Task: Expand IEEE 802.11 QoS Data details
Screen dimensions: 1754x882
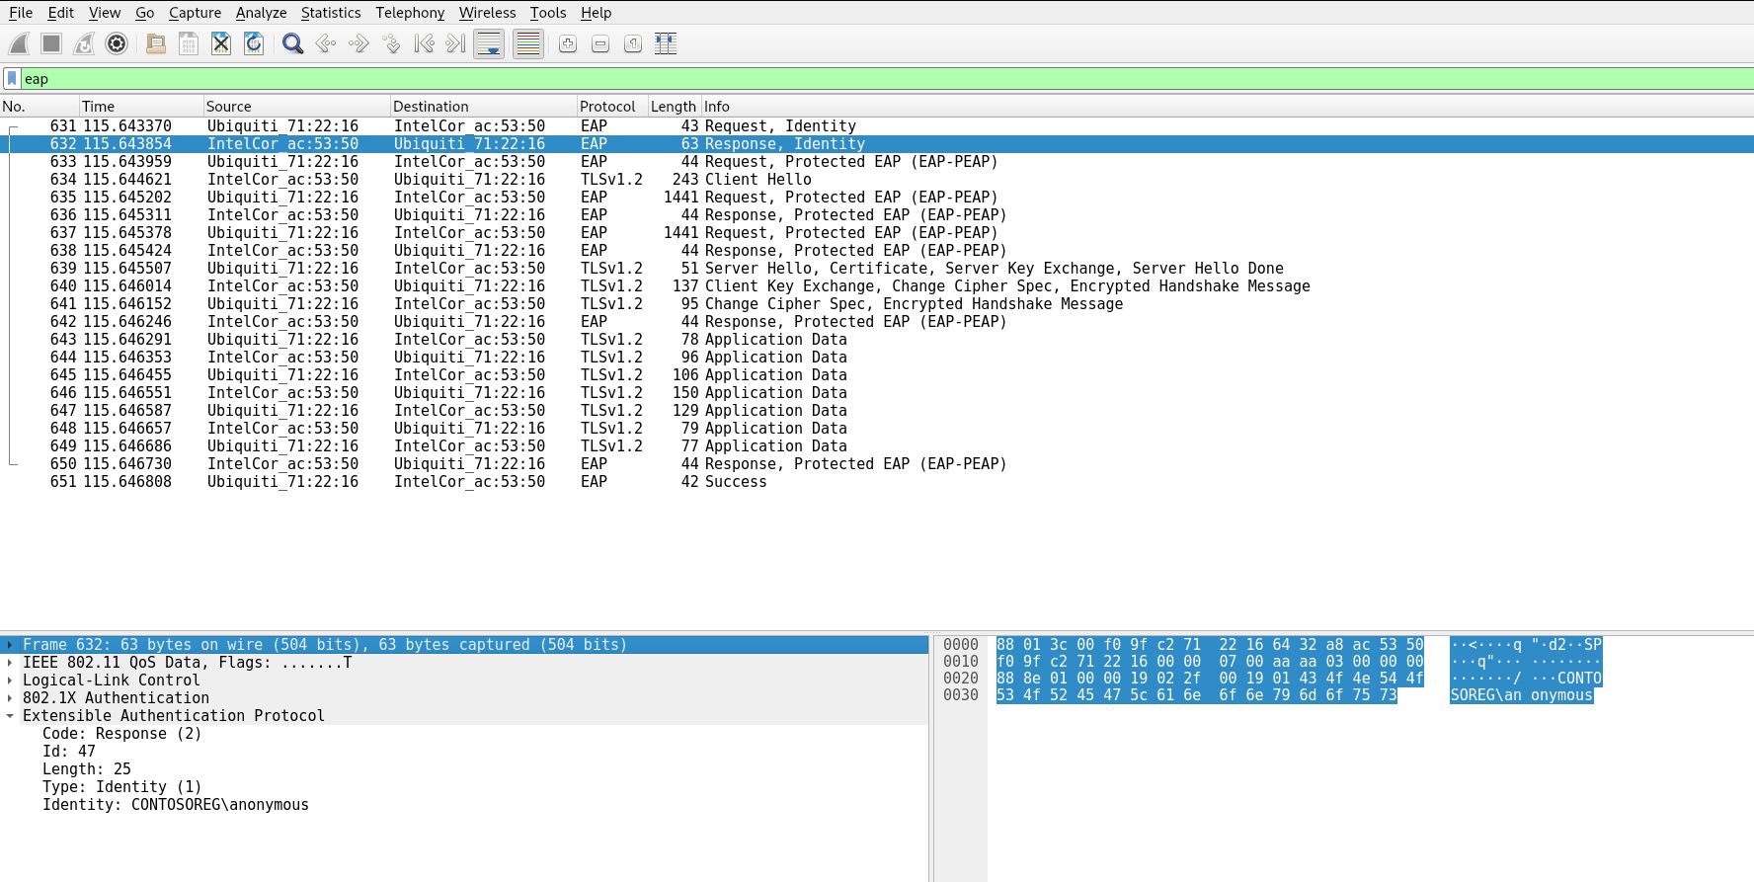Action: pos(10,663)
